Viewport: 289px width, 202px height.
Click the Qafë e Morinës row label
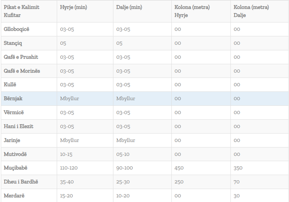tap(22, 71)
